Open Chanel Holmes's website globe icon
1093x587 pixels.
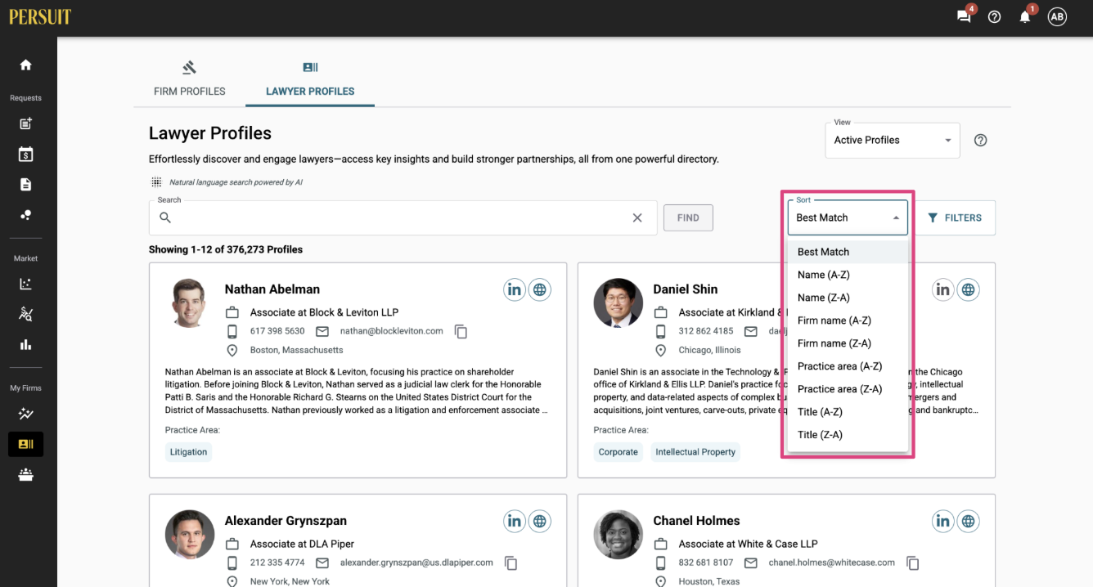968,521
